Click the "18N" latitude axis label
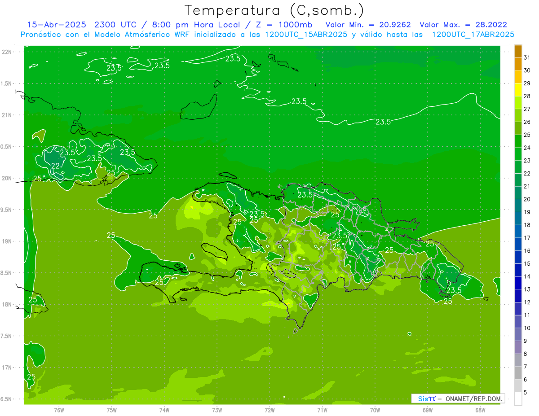539x416 pixels. (7, 304)
